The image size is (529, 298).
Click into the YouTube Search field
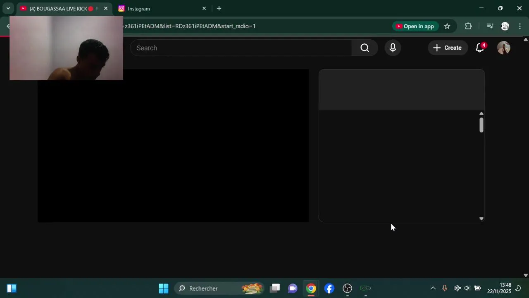241,48
